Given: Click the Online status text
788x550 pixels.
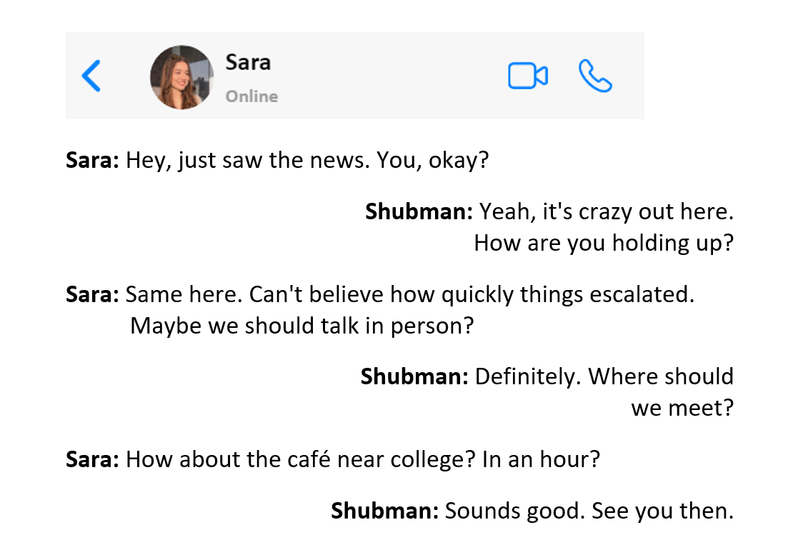Looking at the screenshot, I should pos(251,96).
